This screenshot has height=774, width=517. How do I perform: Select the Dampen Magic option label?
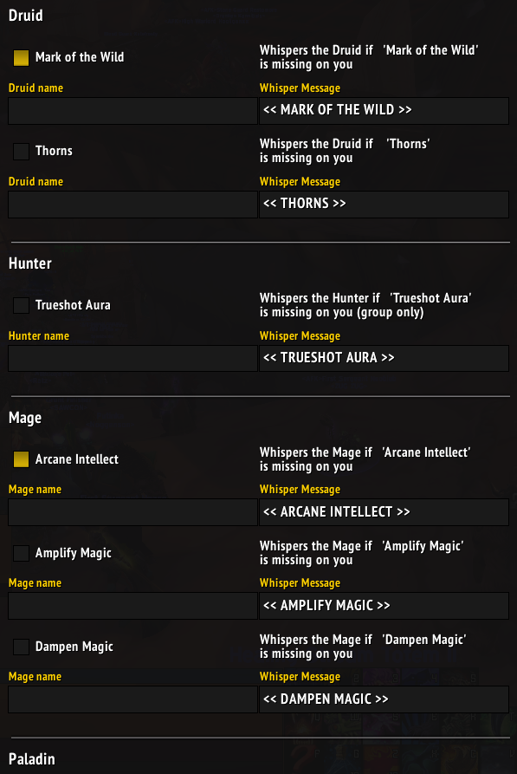coord(74,647)
